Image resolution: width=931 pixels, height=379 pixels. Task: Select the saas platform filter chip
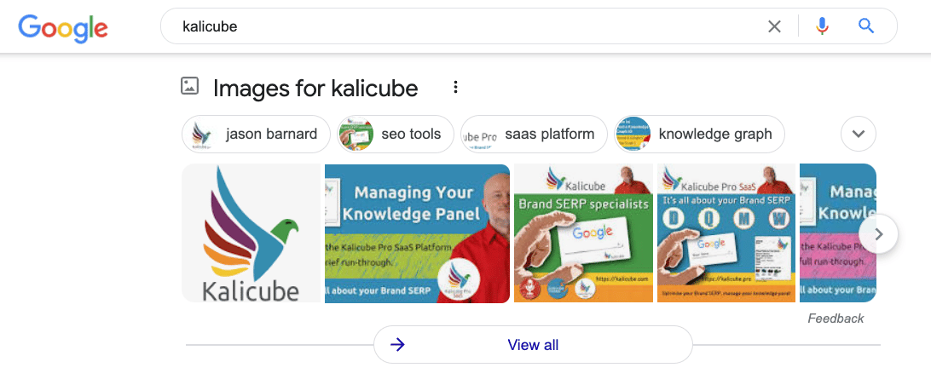coord(534,134)
